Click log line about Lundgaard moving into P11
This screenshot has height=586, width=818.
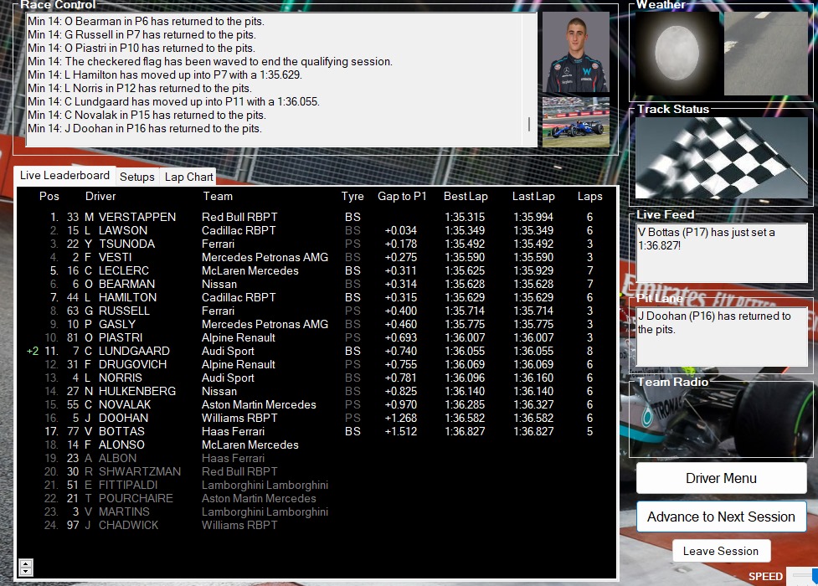173,102
